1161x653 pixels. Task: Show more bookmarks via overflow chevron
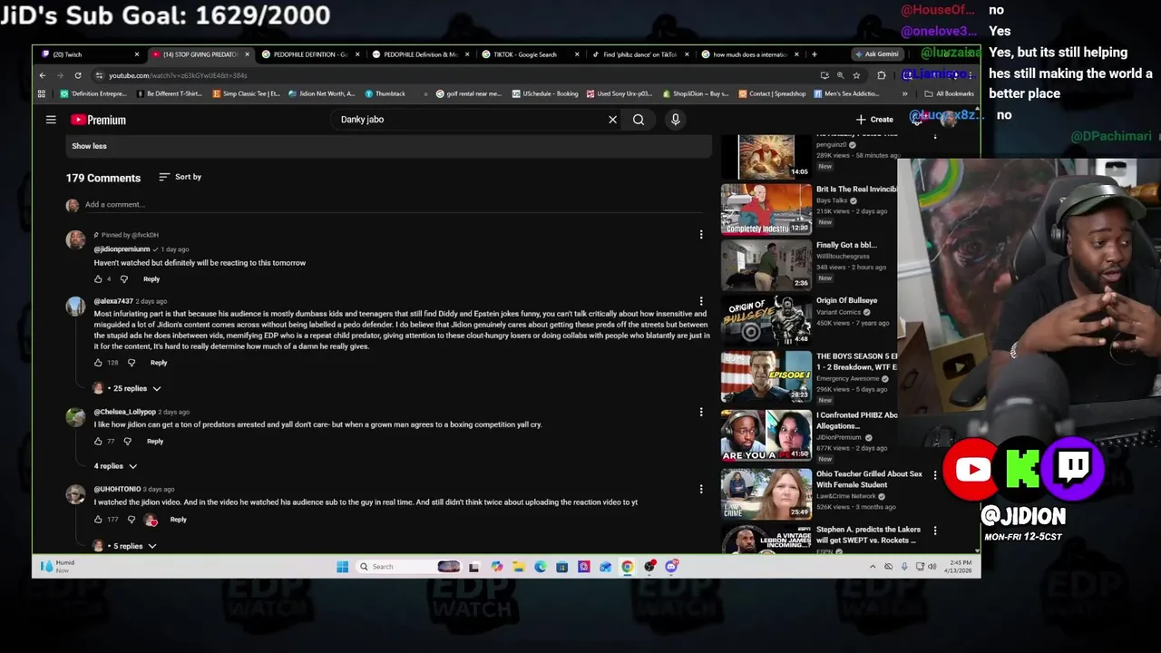click(x=904, y=93)
